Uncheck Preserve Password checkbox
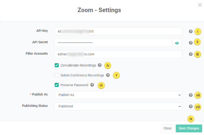The height and width of the screenshot is (135, 204). (57, 85)
